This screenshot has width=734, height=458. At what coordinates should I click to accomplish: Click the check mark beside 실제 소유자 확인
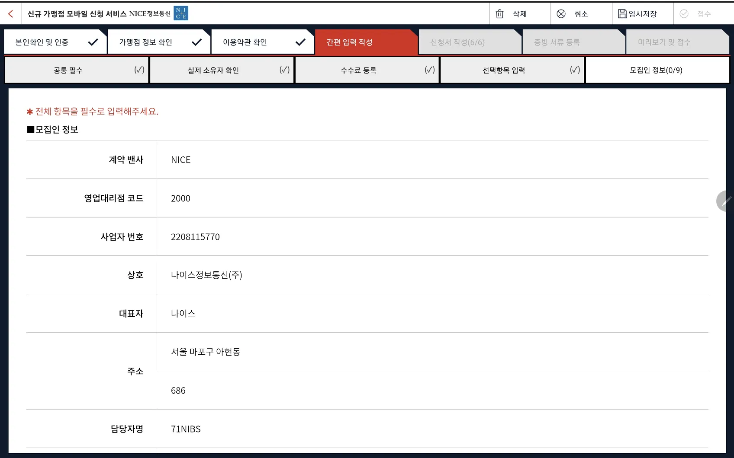click(284, 70)
